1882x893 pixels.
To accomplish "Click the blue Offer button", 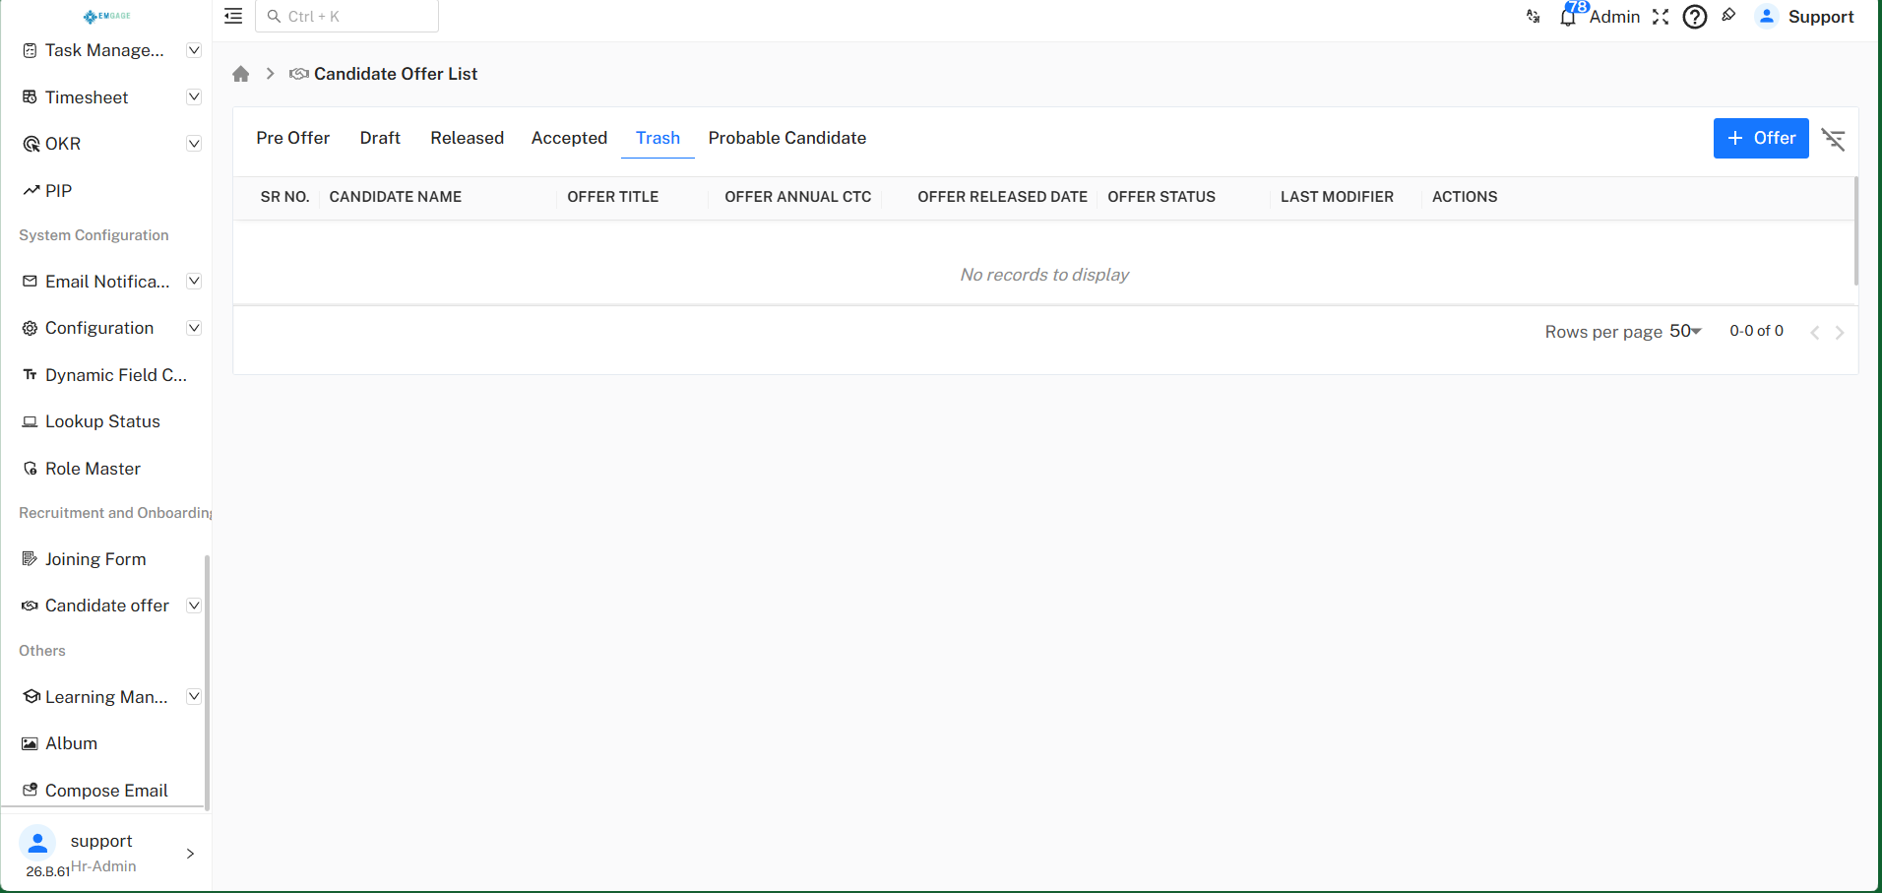I will coord(1761,138).
